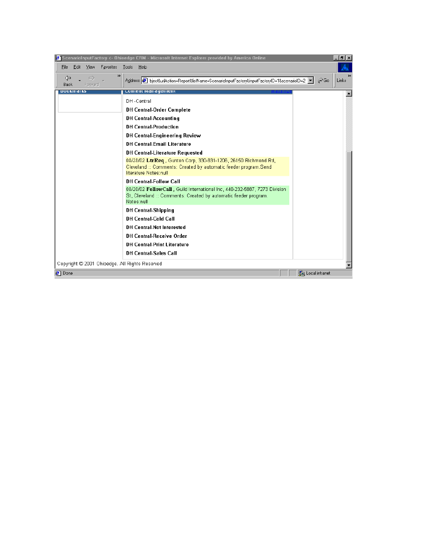Screen dimensions: 422x547
Task: Open DH Central-Email Literature
Action: point(158,144)
